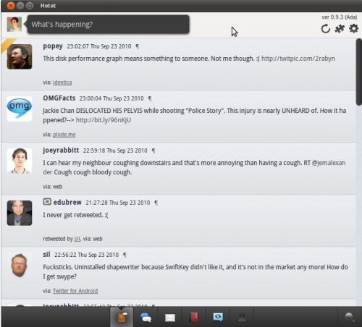The width and height of the screenshot is (362, 327).
Task: Click username joeyrabbitt on 22:59:18 tweet
Action: (x=61, y=150)
